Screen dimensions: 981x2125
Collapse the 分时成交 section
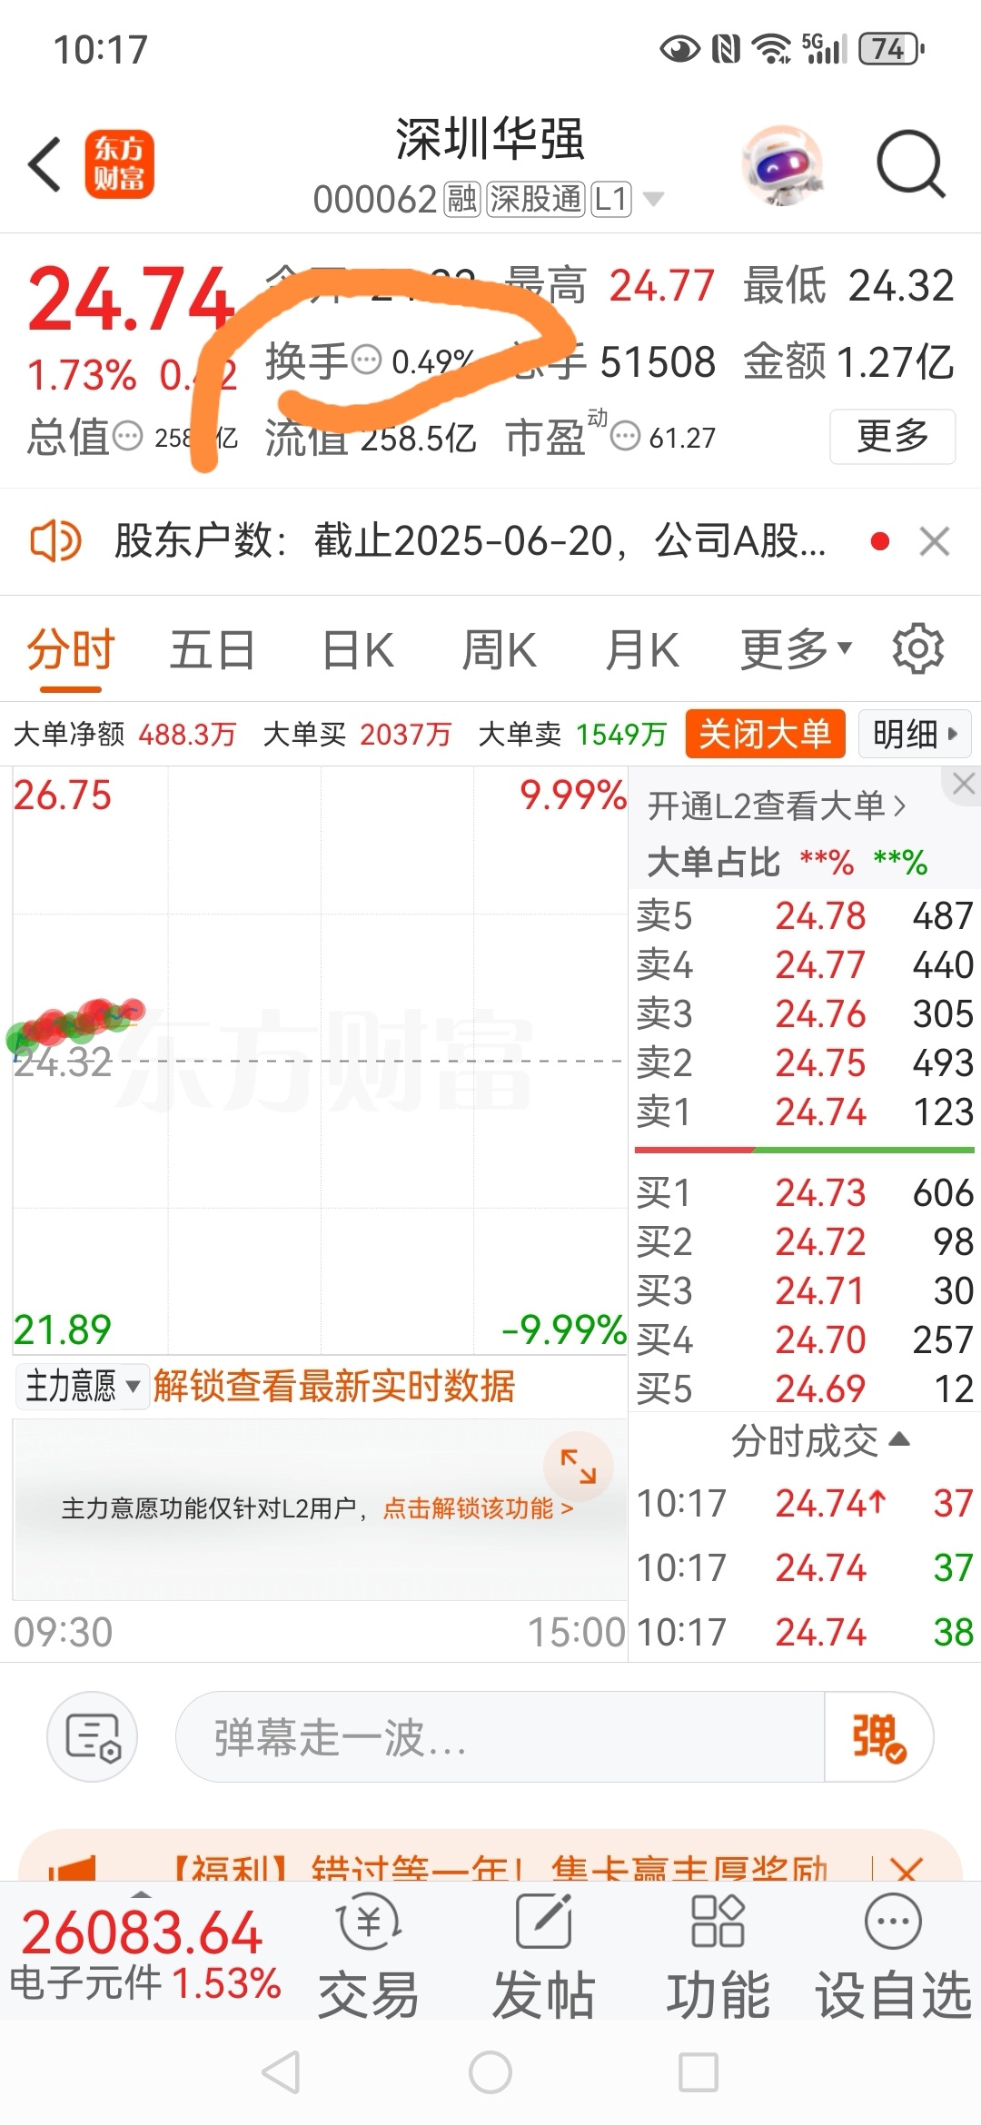(820, 1441)
